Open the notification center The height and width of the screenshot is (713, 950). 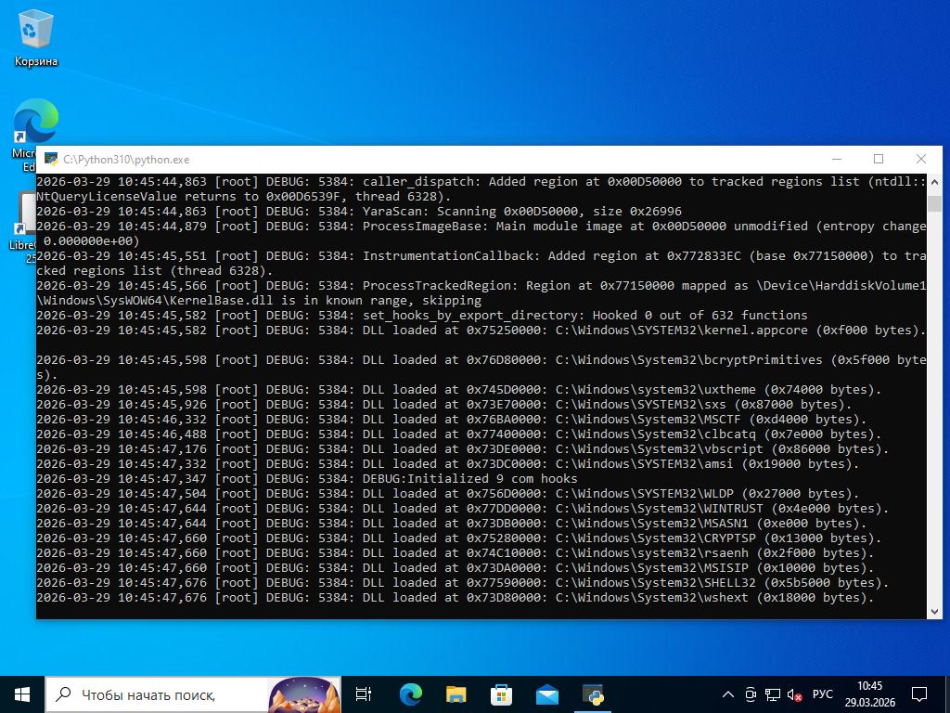(x=919, y=694)
